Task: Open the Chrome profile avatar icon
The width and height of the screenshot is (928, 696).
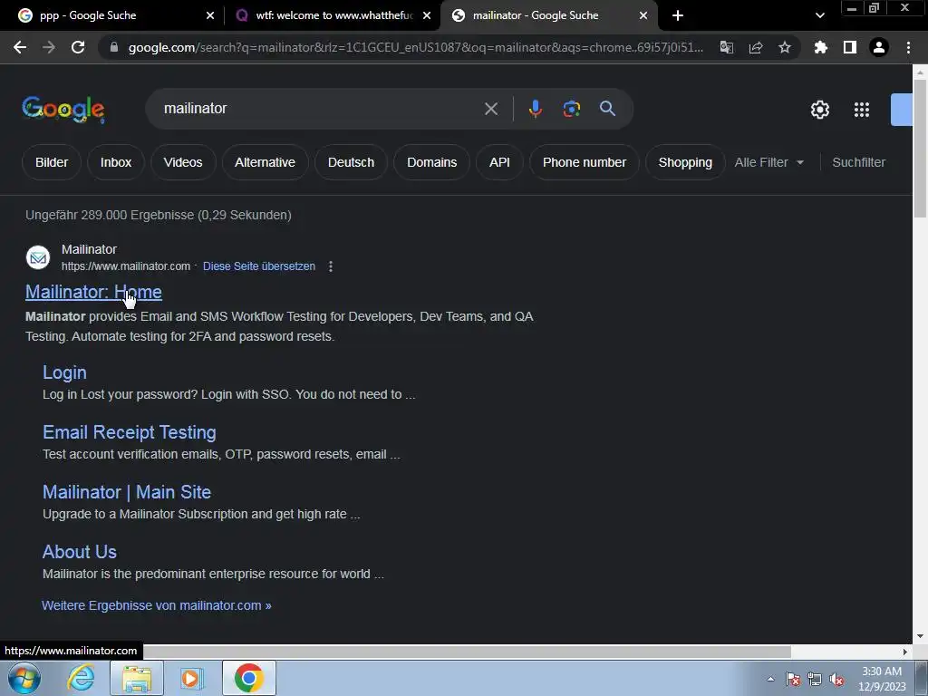Action: 879,47
